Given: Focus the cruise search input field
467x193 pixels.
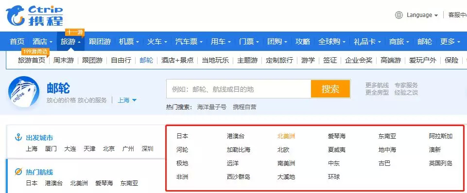Looking at the screenshot, I should (x=239, y=89).
